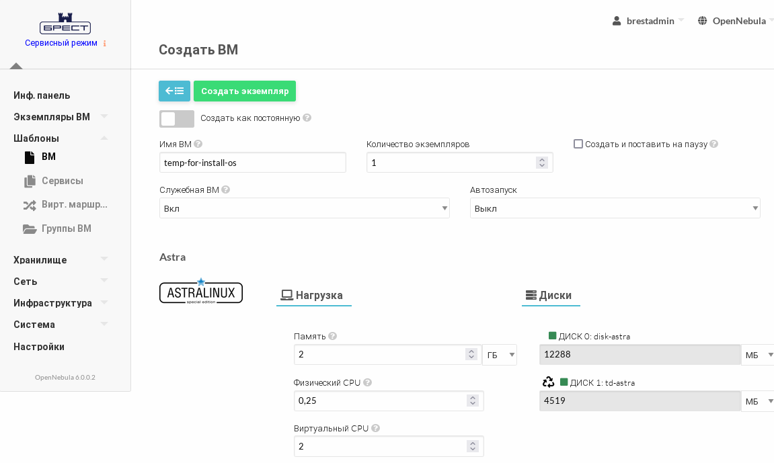This screenshot has height=463, width=774.
Task: Click the recycle icon beside ДИСК 1
Action: (548, 382)
